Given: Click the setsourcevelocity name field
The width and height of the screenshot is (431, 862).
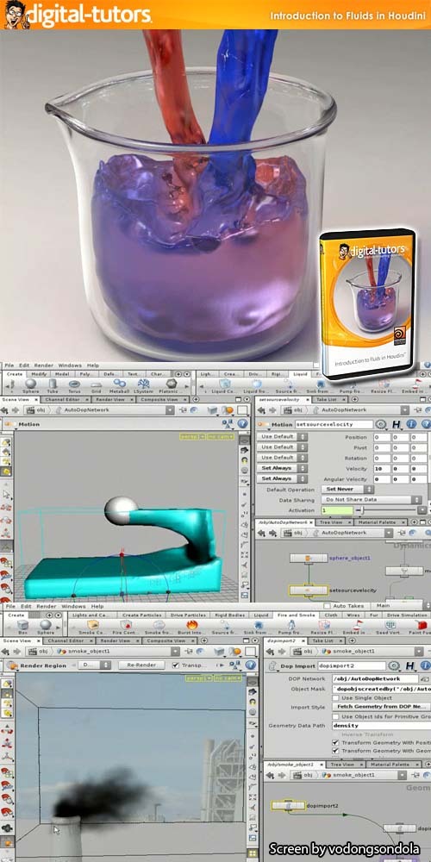Looking at the screenshot, I should [334, 424].
